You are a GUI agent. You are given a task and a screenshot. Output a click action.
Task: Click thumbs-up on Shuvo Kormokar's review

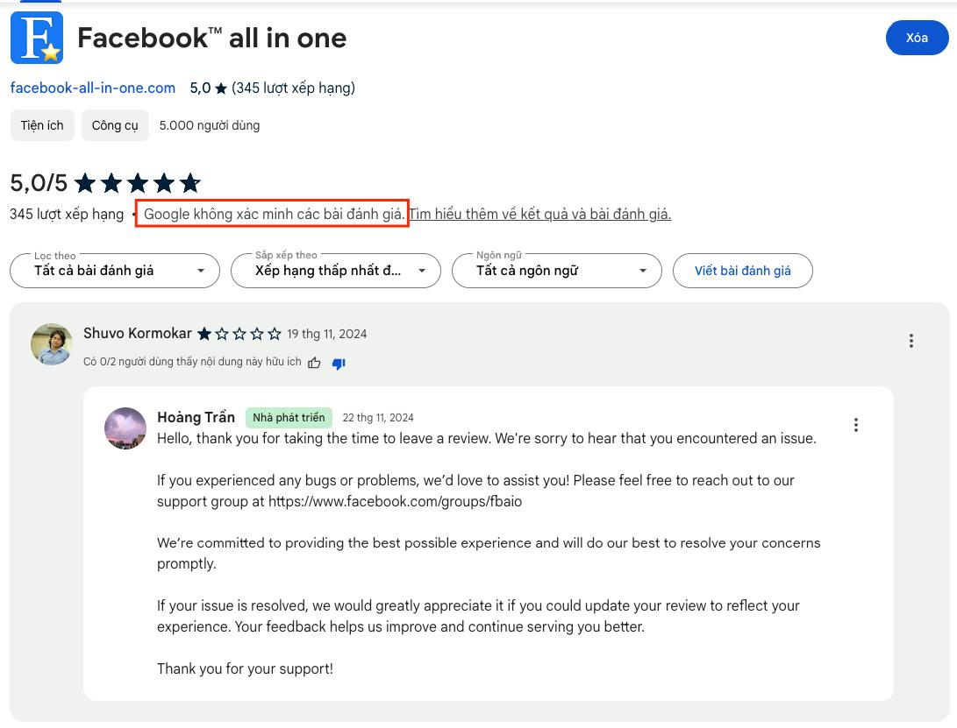[x=314, y=363]
